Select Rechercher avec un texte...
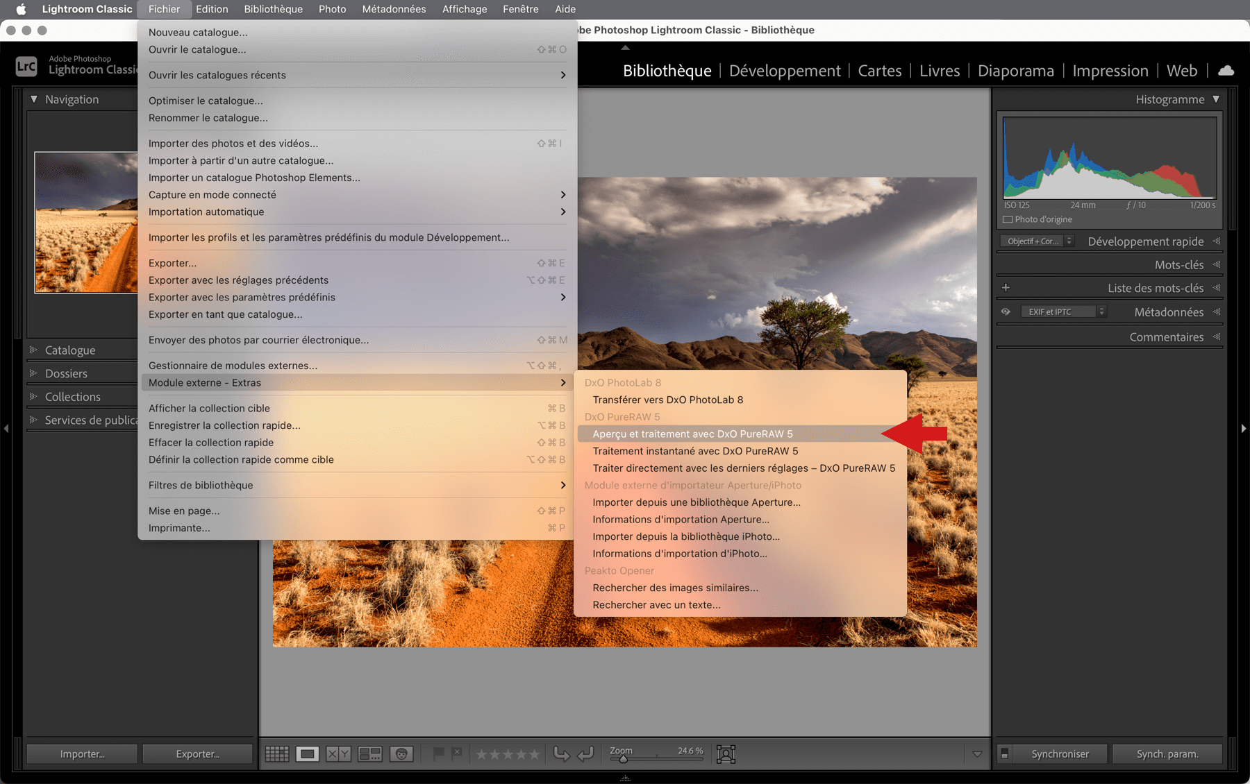 [741, 605]
